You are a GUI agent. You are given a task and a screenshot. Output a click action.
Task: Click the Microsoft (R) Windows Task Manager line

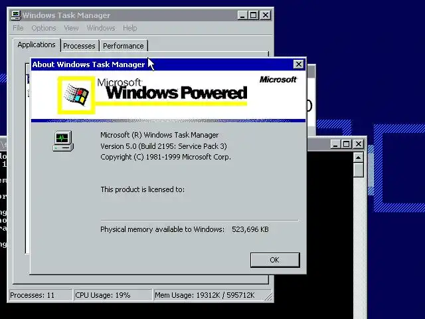click(x=159, y=135)
